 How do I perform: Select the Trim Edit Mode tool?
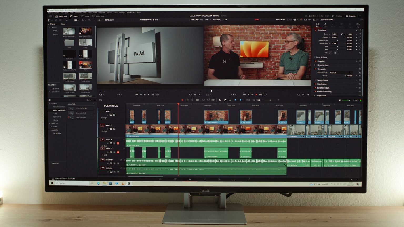[187, 100]
